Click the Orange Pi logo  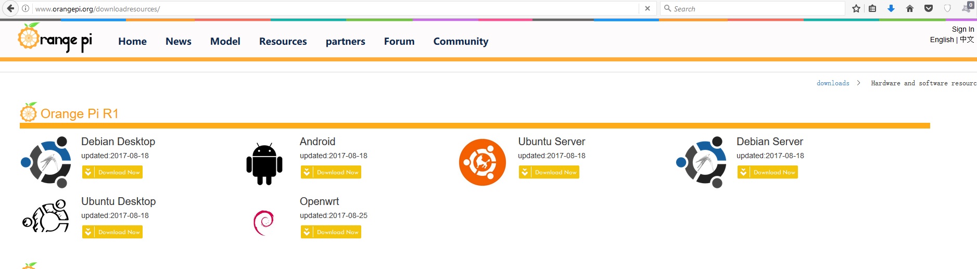click(55, 38)
